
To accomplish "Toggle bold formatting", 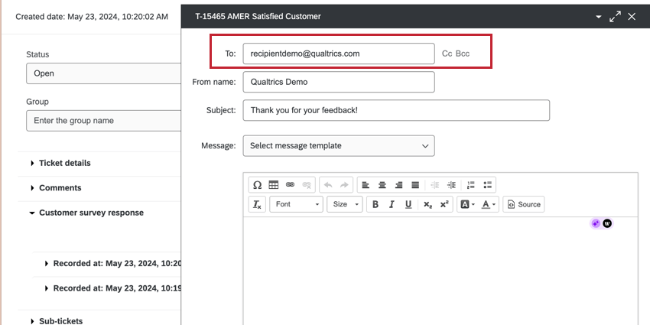I will 375,204.
